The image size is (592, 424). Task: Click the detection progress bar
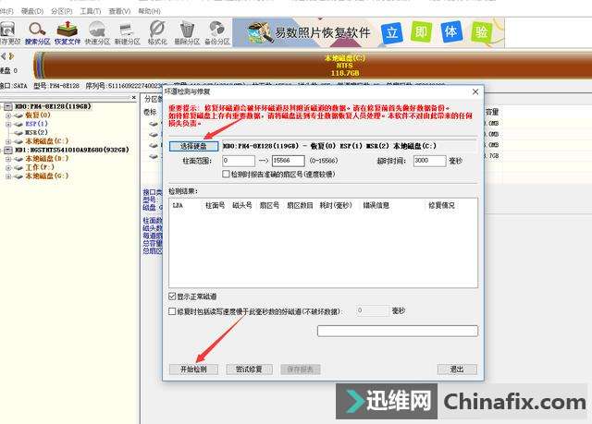[398, 331]
